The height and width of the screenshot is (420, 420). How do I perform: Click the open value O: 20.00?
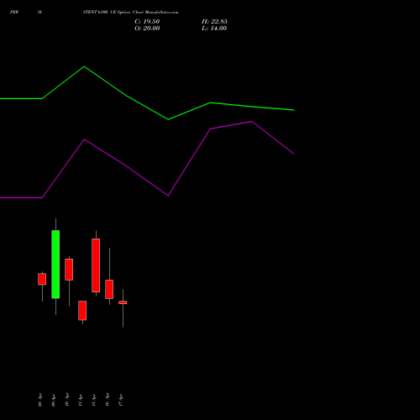click(147, 29)
